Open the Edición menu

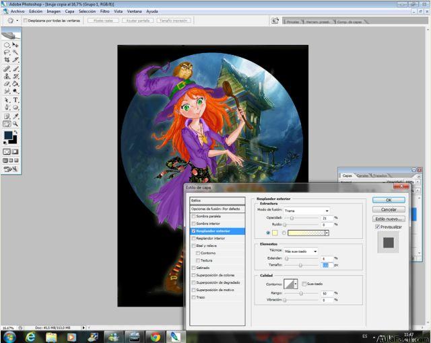[x=36, y=11]
